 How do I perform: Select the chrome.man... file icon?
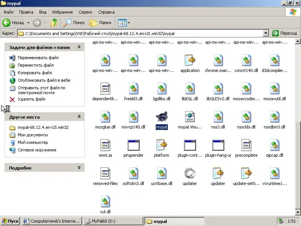[x=218, y=60]
